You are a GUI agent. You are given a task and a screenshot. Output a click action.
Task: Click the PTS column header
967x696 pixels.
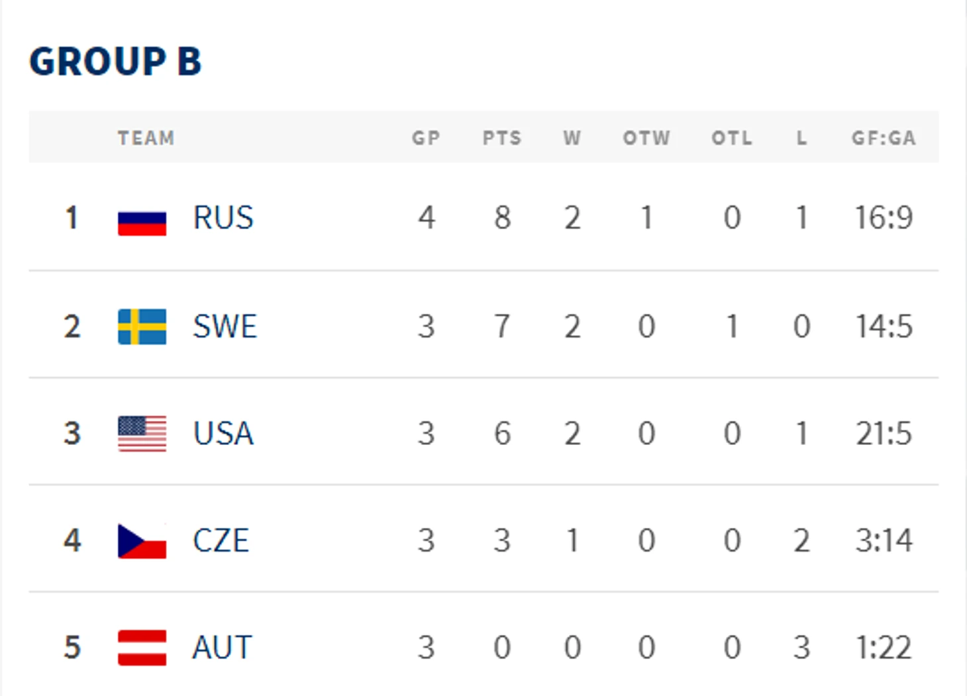pyautogui.click(x=502, y=138)
